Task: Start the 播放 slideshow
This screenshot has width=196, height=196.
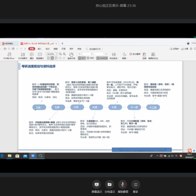Action: pyautogui.click(x=32, y=56)
